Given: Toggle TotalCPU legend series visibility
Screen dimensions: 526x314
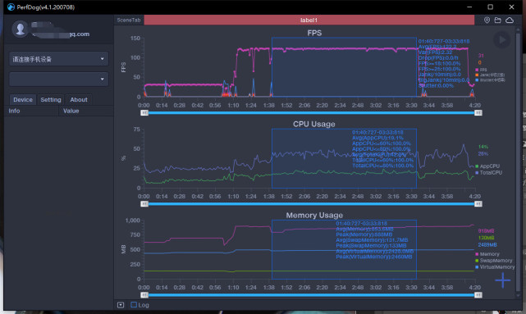Looking at the screenshot, I should [x=489, y=173].
